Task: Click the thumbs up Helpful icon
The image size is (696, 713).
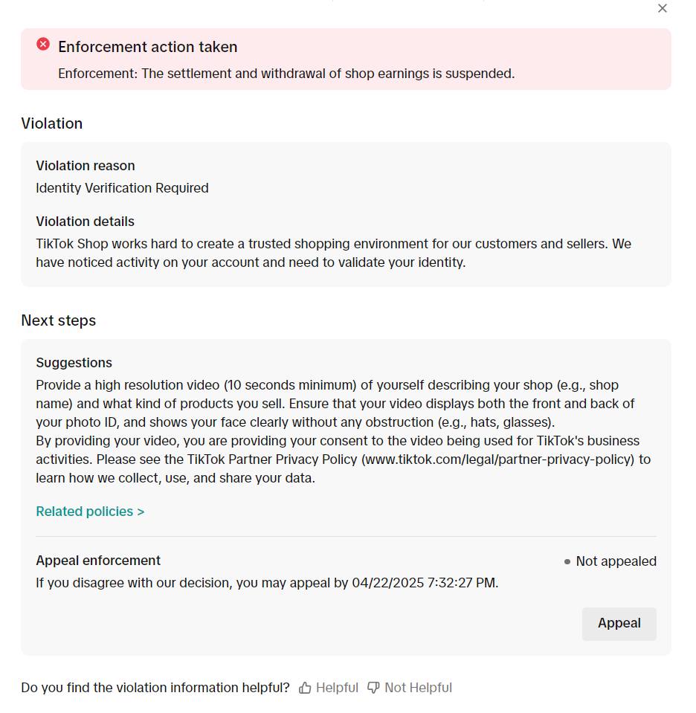Action: pyautogui.click(x=305, y=688)
